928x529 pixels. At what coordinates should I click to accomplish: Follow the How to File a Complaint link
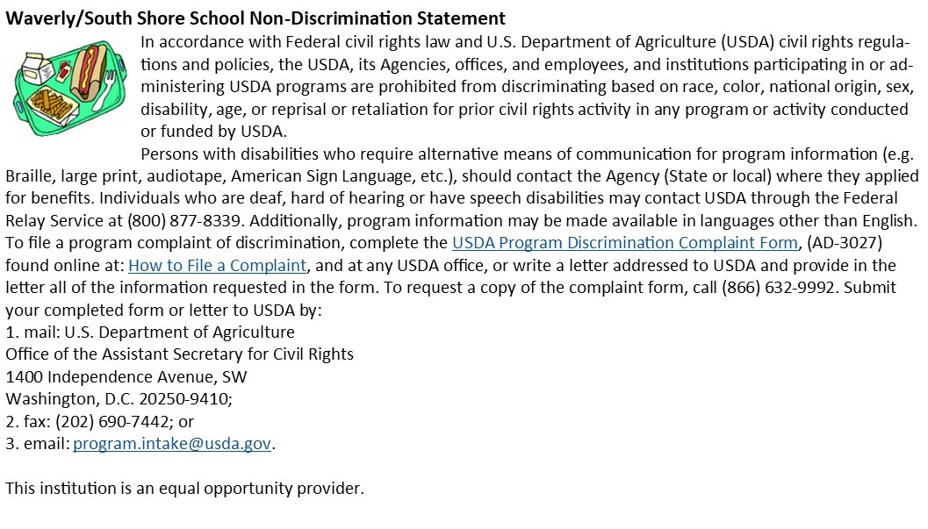pos(217,265)
